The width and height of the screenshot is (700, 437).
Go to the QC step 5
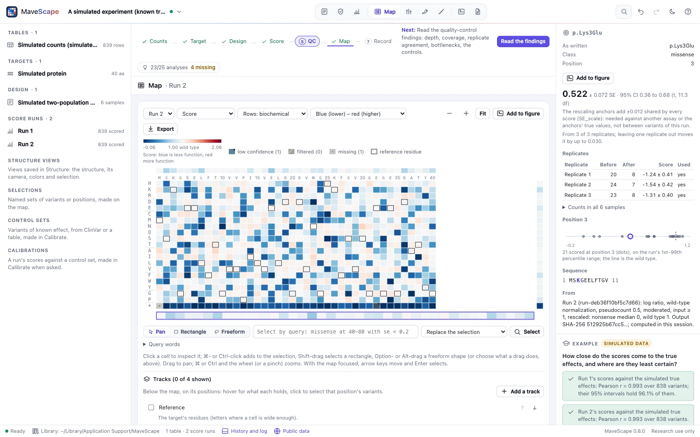[307, 41]
